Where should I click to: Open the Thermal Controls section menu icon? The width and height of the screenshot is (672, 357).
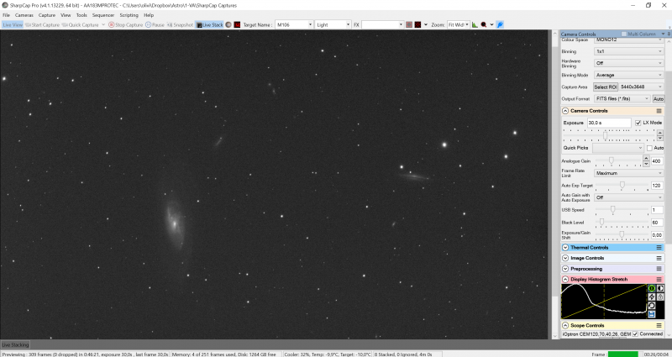tap(659, 248)
